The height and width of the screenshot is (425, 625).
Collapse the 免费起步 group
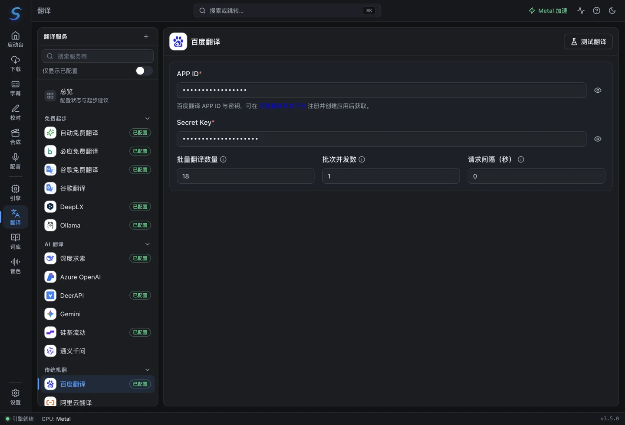[x=148, y=118]
